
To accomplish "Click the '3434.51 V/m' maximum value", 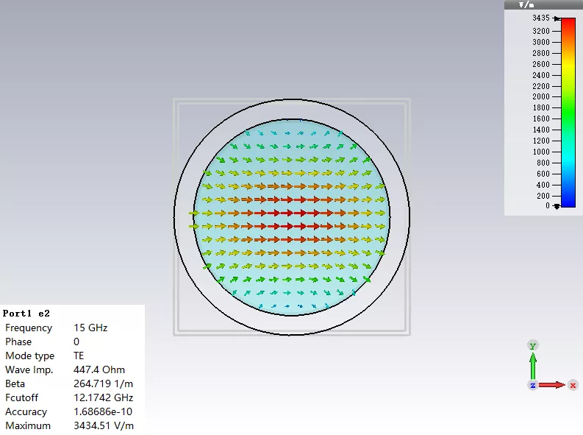I will point(104,425).
